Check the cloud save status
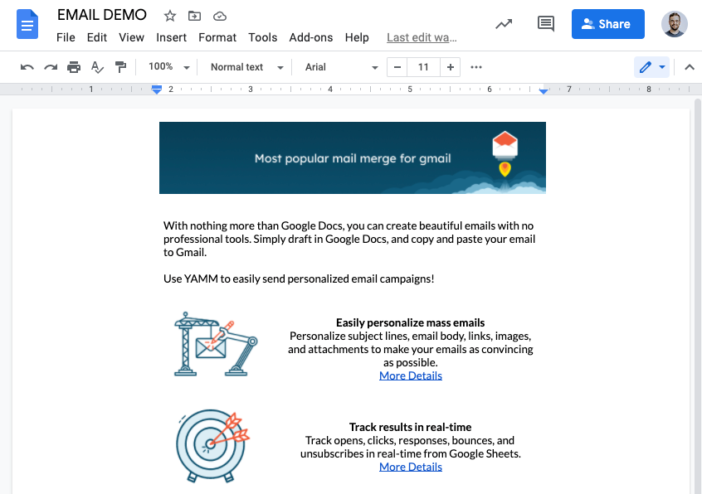The height and width of the screenshot is (494, 702). coord(219,15)
